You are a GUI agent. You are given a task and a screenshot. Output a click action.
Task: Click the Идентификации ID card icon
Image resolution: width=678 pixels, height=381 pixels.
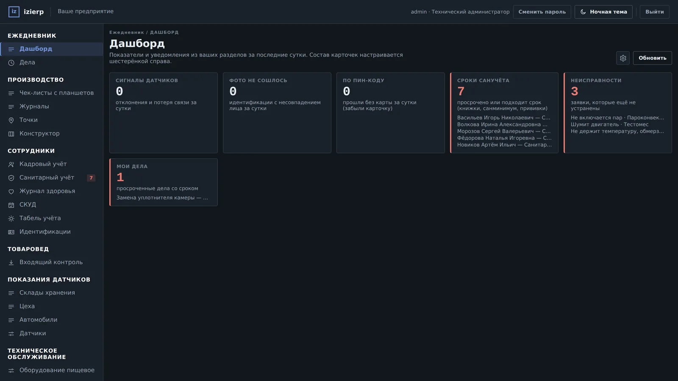(x=11, y=232)
